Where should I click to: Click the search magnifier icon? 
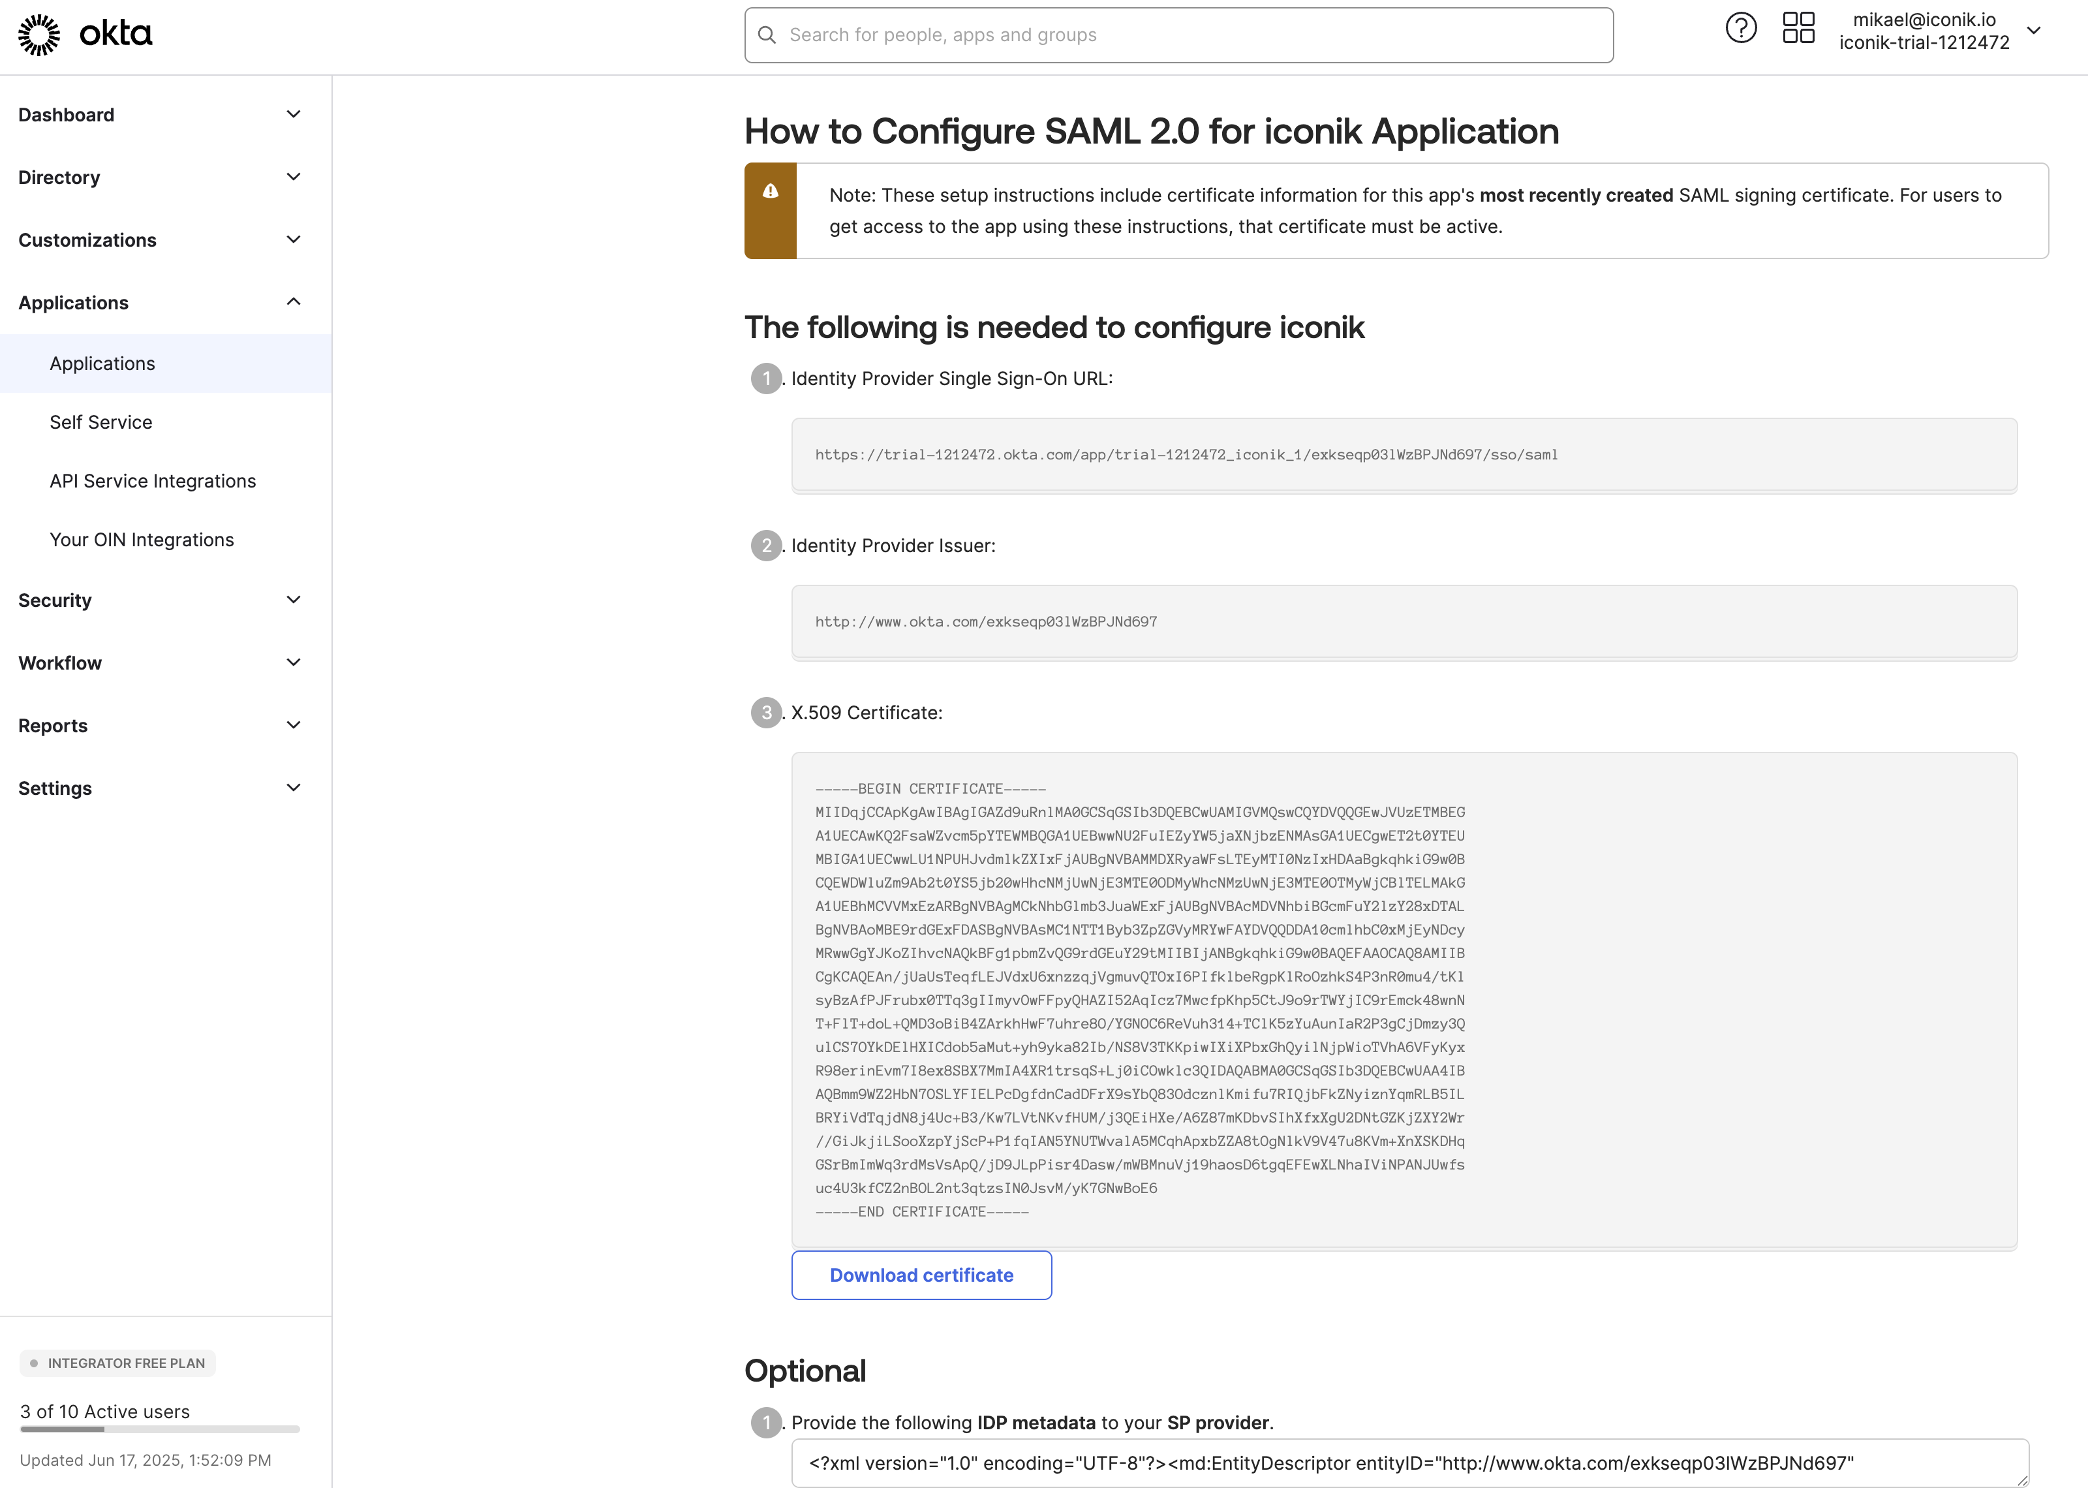click(x=767, y=36)
